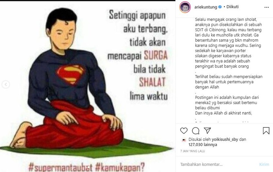Image resolution: width=273 pixels, height=172 pixels.
Task: Open yoikisushi_sby liker profile
Action: 225,140
